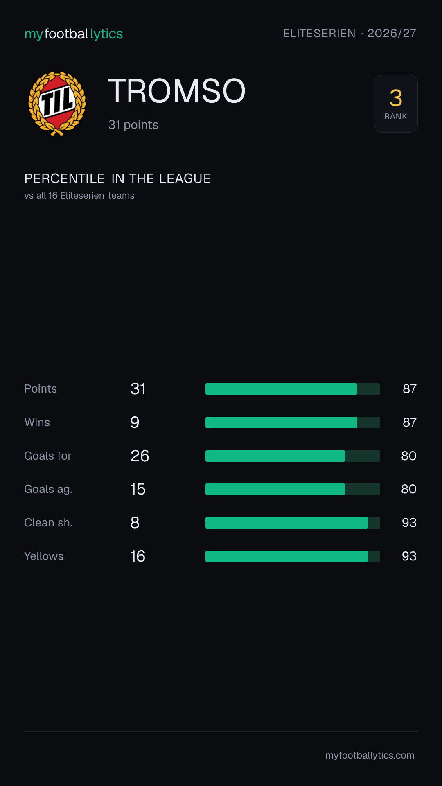Click the Clean sh. percentile bar

293,523
